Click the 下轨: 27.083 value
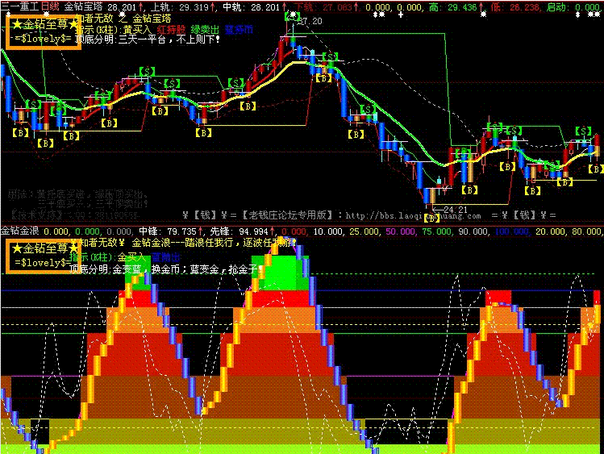604x454 pixels. (326, 7)
